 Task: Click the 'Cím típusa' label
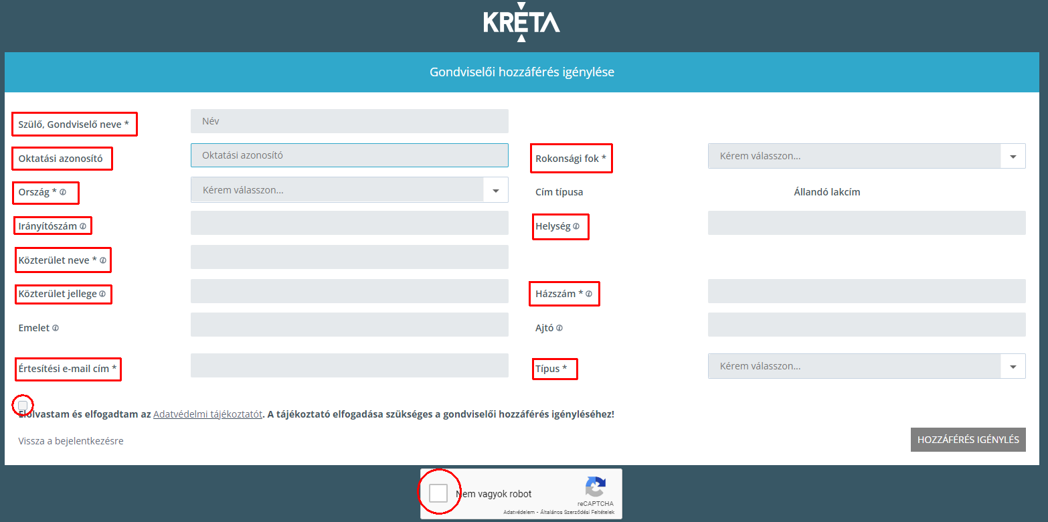[559, 192]
